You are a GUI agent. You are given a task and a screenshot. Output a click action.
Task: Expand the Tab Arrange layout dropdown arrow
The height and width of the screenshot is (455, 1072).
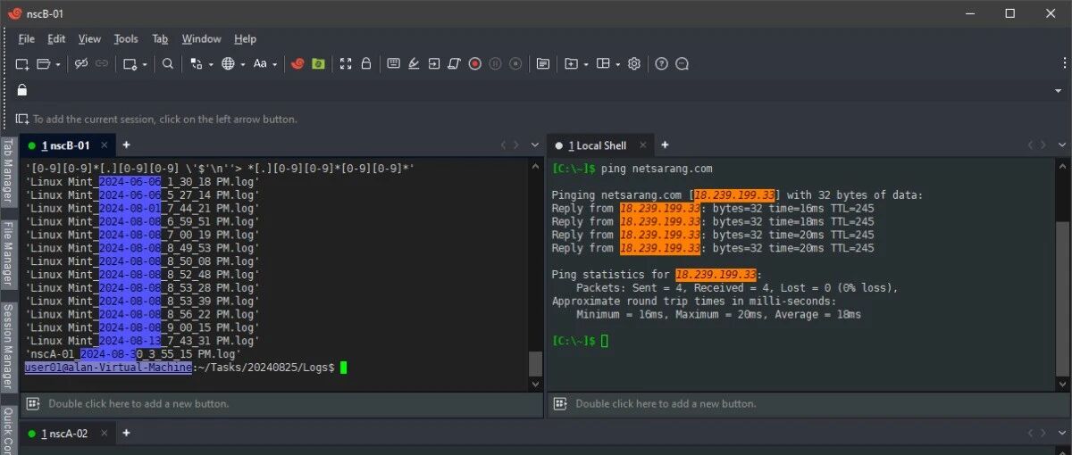pos(618,64)
